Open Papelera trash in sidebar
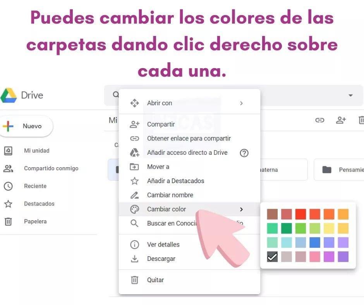This screenshot has height=305, width=364. [35, 221]
